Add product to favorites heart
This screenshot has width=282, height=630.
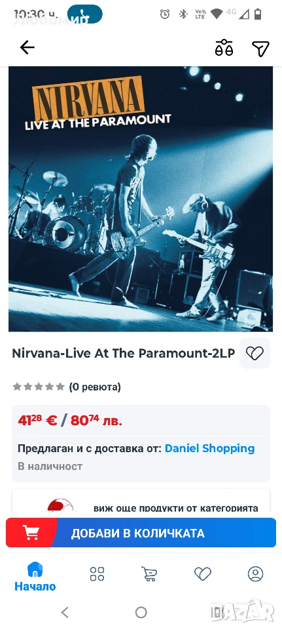(255, 353)
